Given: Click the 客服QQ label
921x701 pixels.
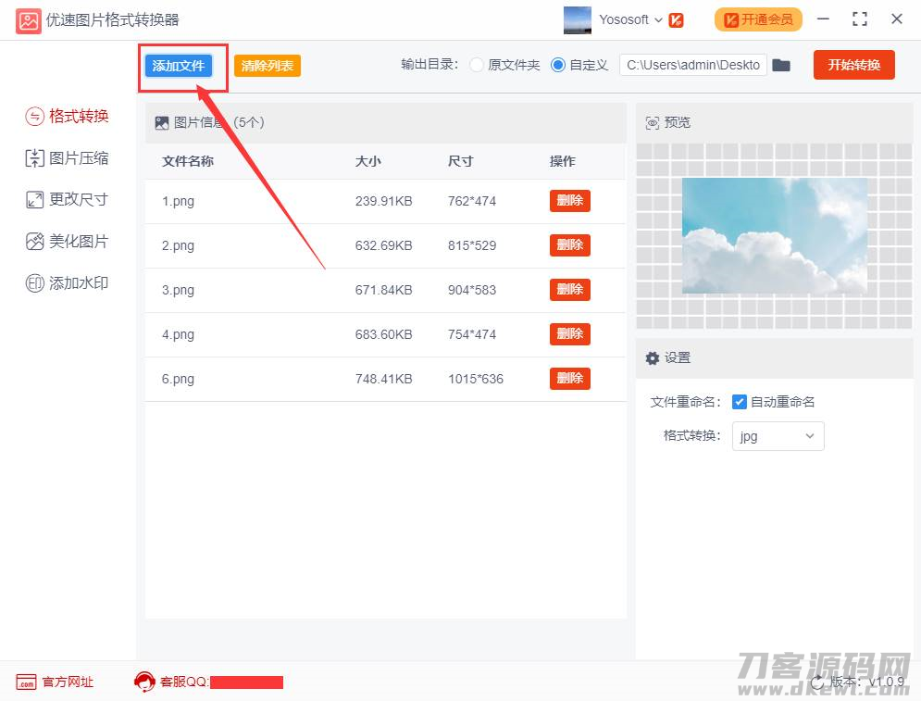Looking at the screenshot, I should click(x=184, y=682).
